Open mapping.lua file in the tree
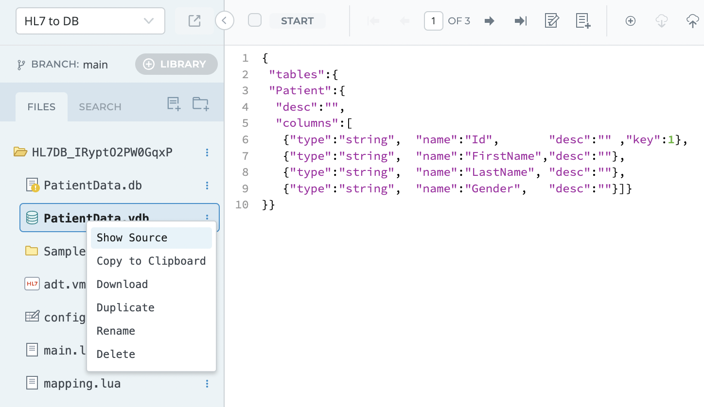 [82, 384]
